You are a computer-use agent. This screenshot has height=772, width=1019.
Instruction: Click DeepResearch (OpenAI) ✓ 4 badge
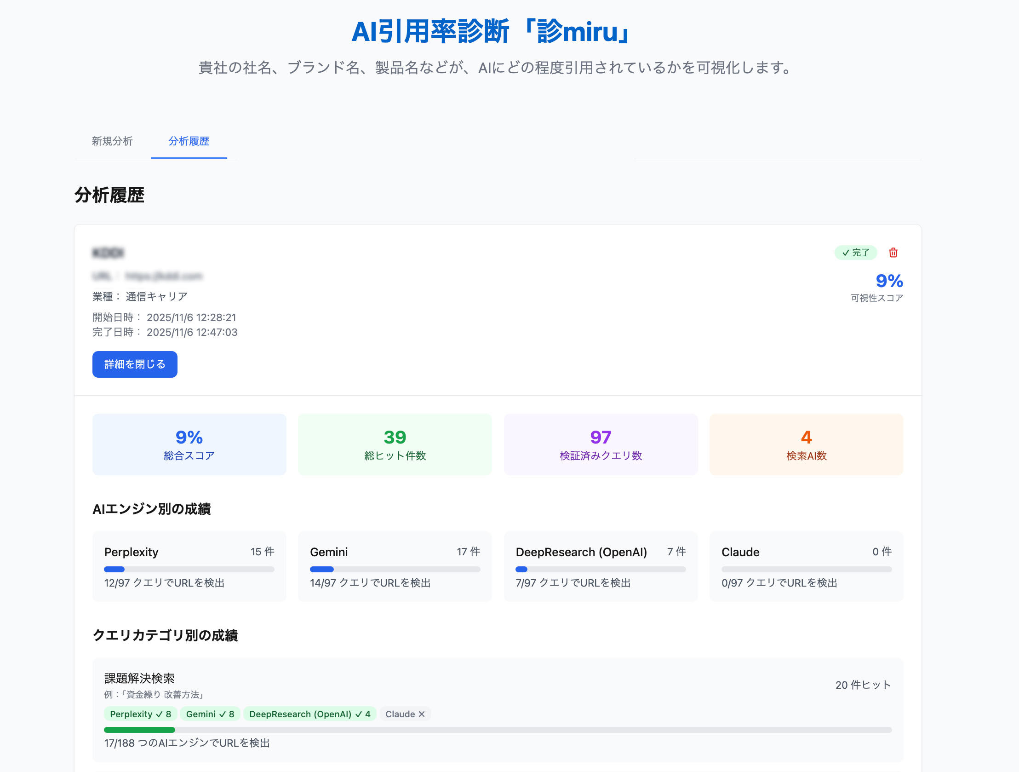click(x=309, y=714)
